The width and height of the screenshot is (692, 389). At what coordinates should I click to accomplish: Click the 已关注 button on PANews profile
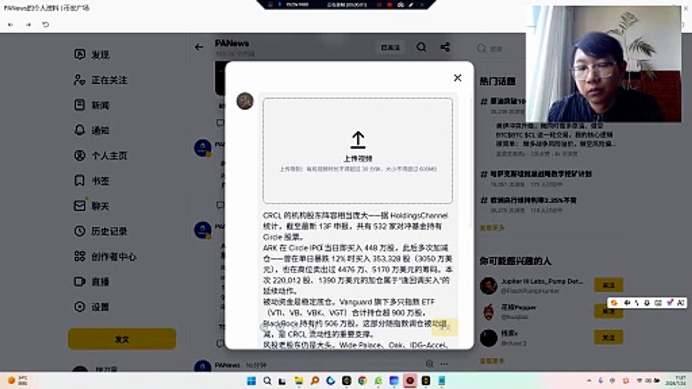pyautogui.click(x=390, y=48)
